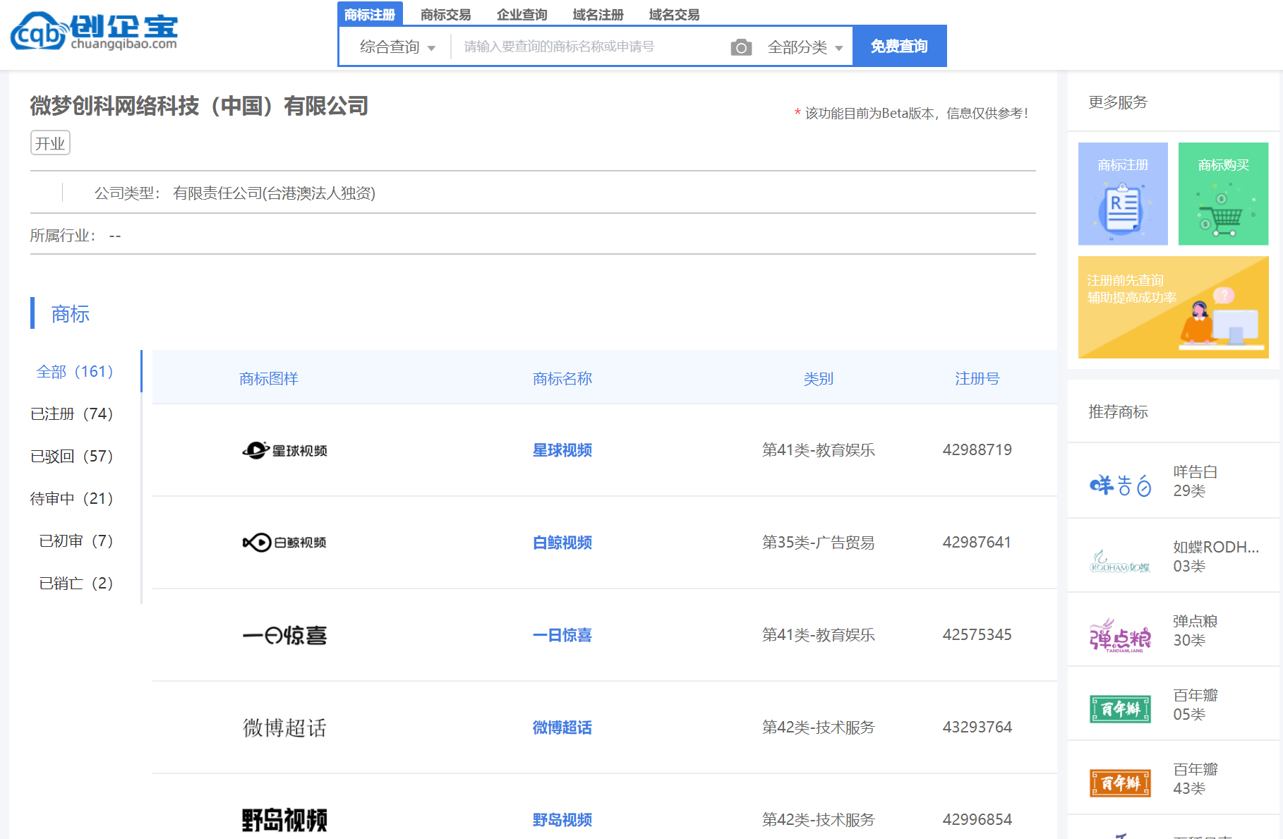Open the 微博超话 trademark name link

point(562,728)
